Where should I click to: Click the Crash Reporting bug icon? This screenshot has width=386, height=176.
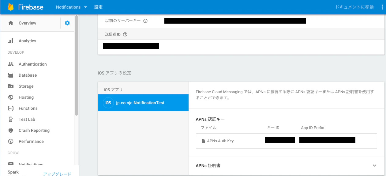click(x=11, y=130)
